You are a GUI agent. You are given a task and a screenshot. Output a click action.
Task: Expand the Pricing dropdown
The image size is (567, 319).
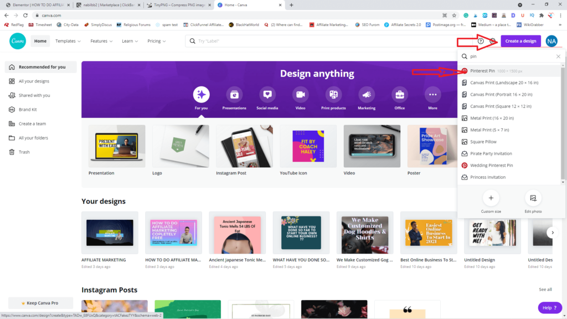pyautogui.click(x=157, y=41)
